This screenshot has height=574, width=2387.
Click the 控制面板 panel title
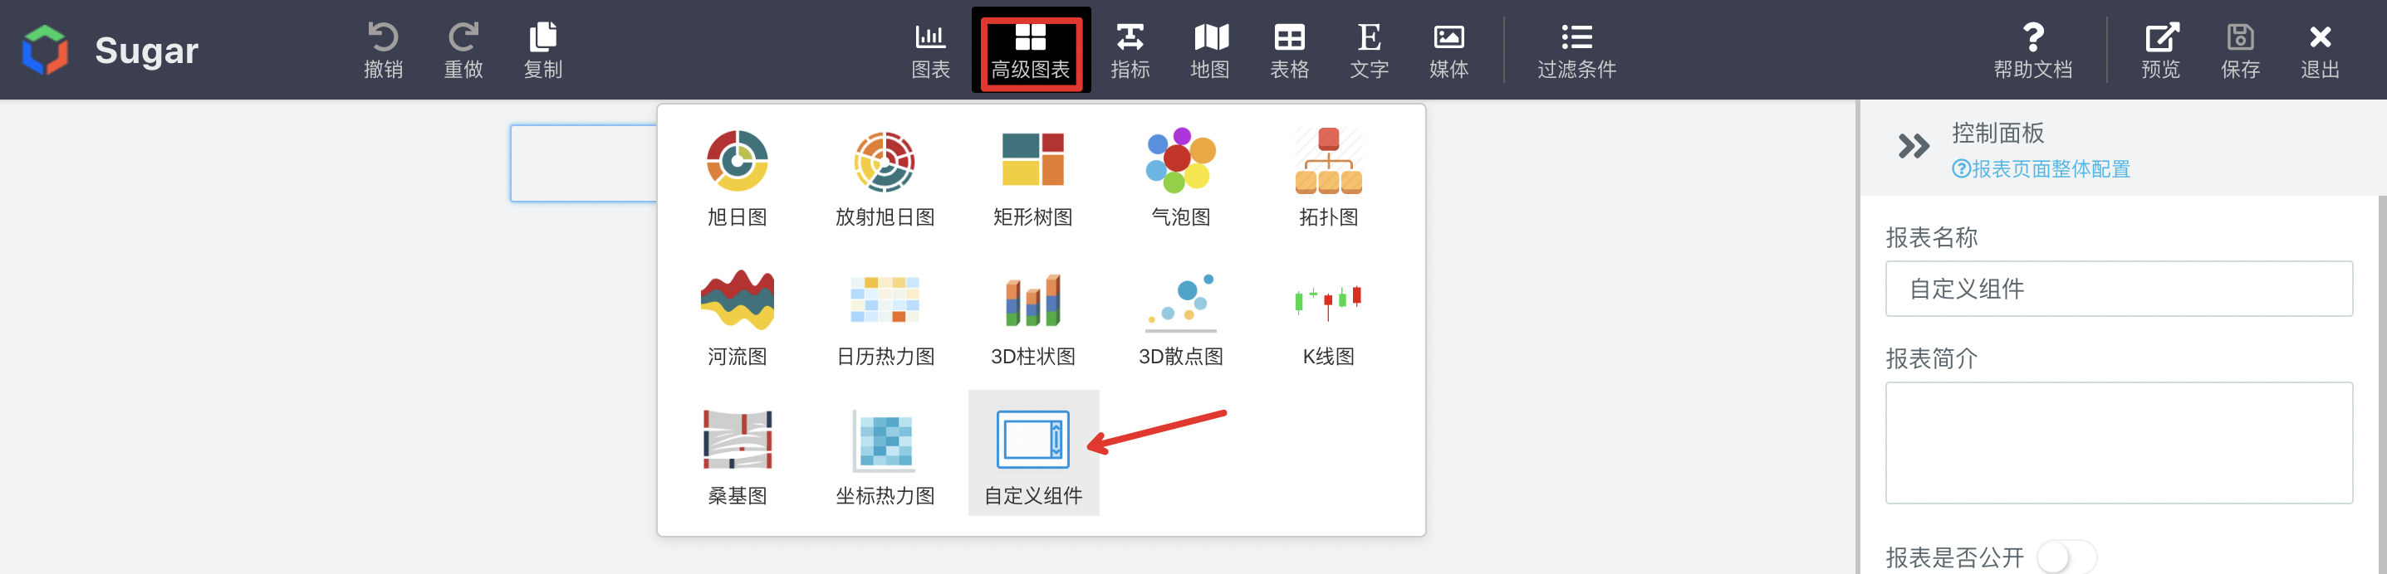point(1997,134)
